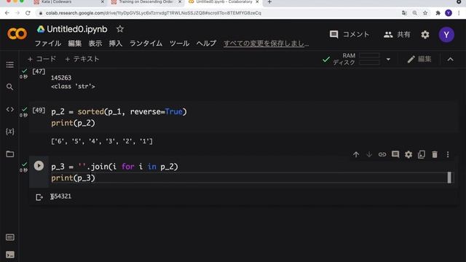
Task: Run the p_3 cell with the play button
Action: [x=39, y=166]
